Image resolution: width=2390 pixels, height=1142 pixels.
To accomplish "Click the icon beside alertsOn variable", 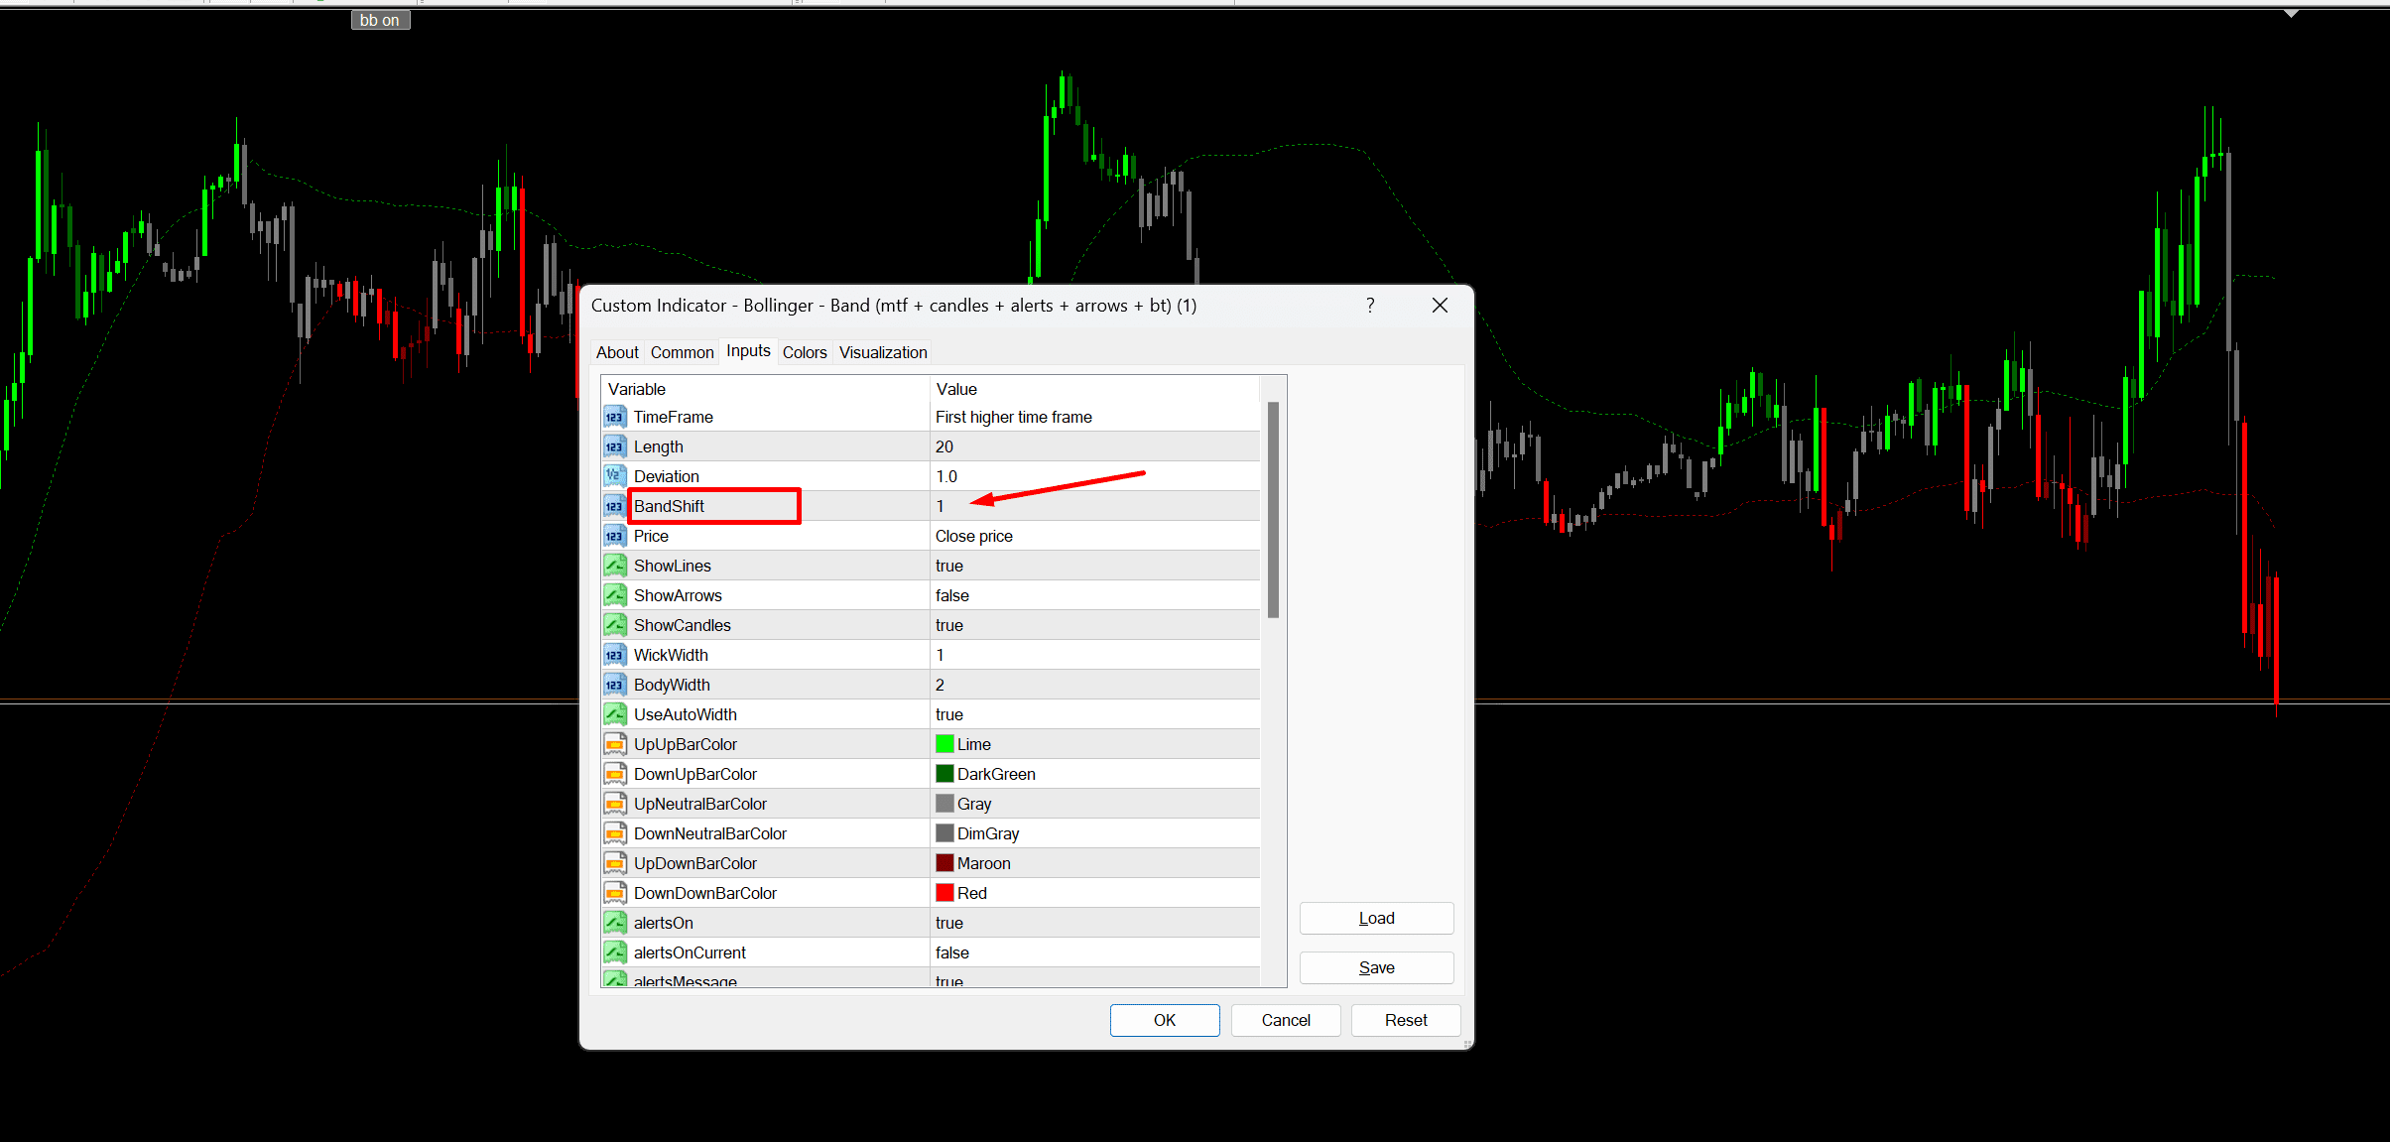I will tap(614, 923).
